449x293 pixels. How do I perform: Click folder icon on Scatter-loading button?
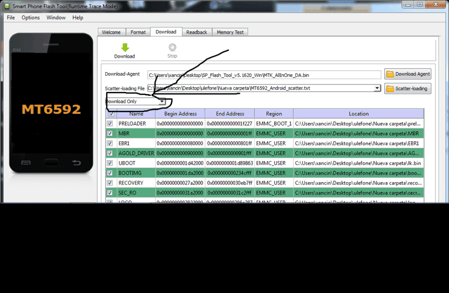point(390,89)
